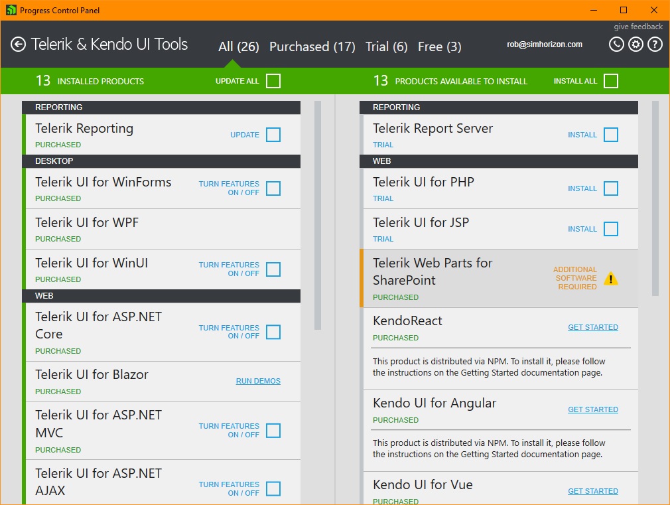The height and width of the screenshot is (505, 670).
Task: Select the All (26) tab
Action: (238, 46)
